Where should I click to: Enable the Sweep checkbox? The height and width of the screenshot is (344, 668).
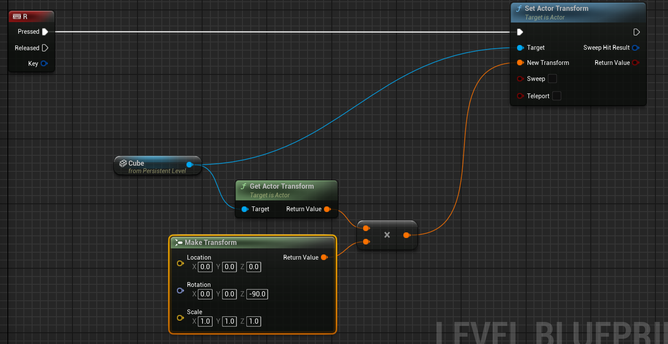(x=552, y=79)
